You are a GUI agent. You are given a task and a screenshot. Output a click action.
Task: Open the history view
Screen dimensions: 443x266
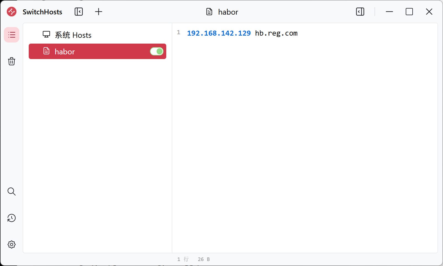tap(12, 218)
